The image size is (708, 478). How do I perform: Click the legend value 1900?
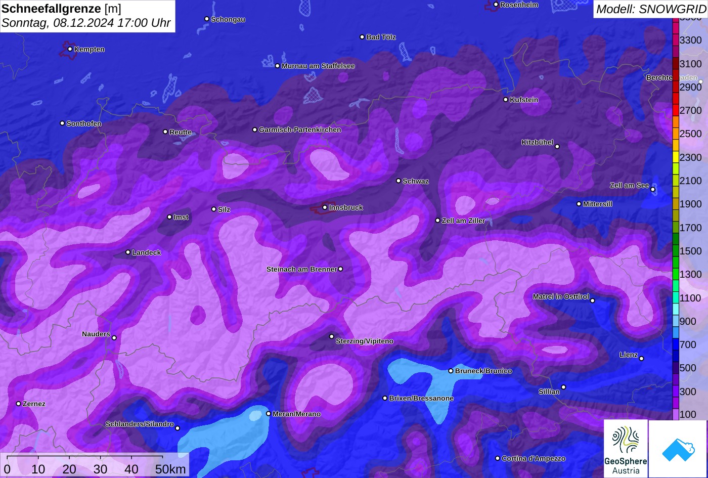(x=691, y=204)
